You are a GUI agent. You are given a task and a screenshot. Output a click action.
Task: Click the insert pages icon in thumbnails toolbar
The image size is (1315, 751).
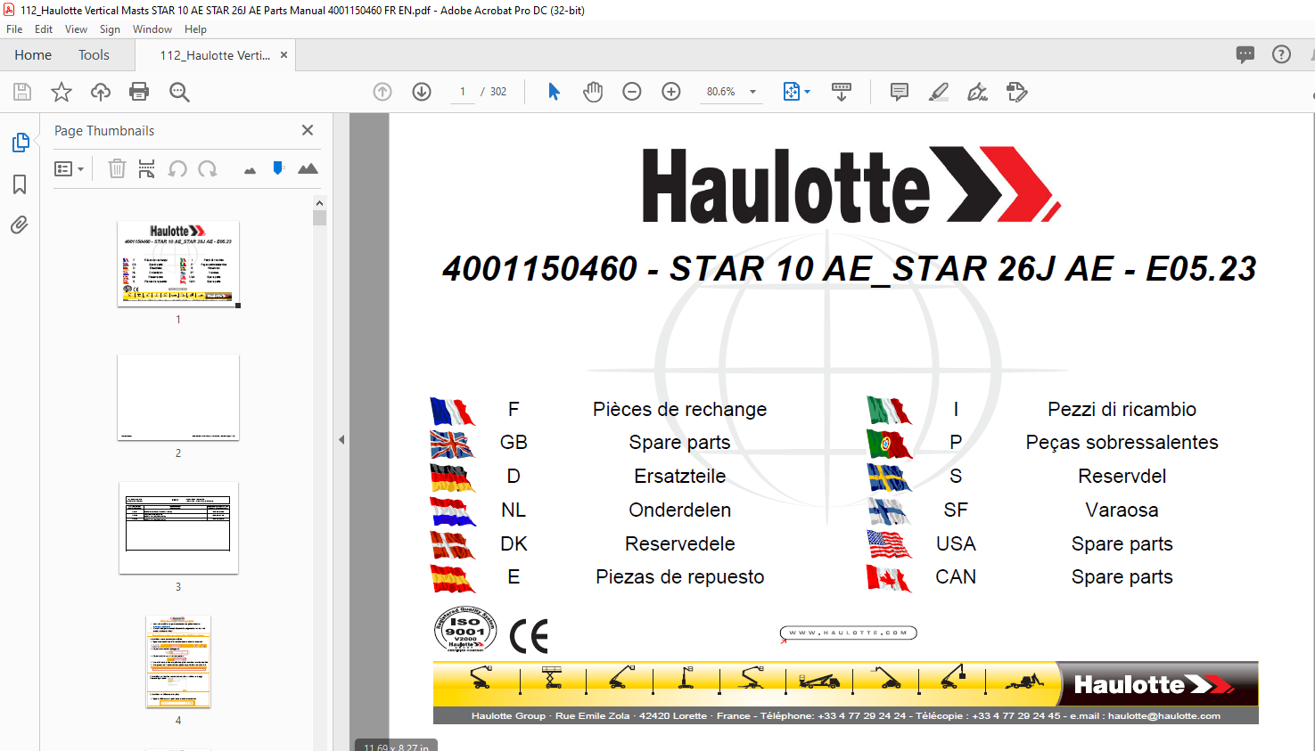(147, 168)
